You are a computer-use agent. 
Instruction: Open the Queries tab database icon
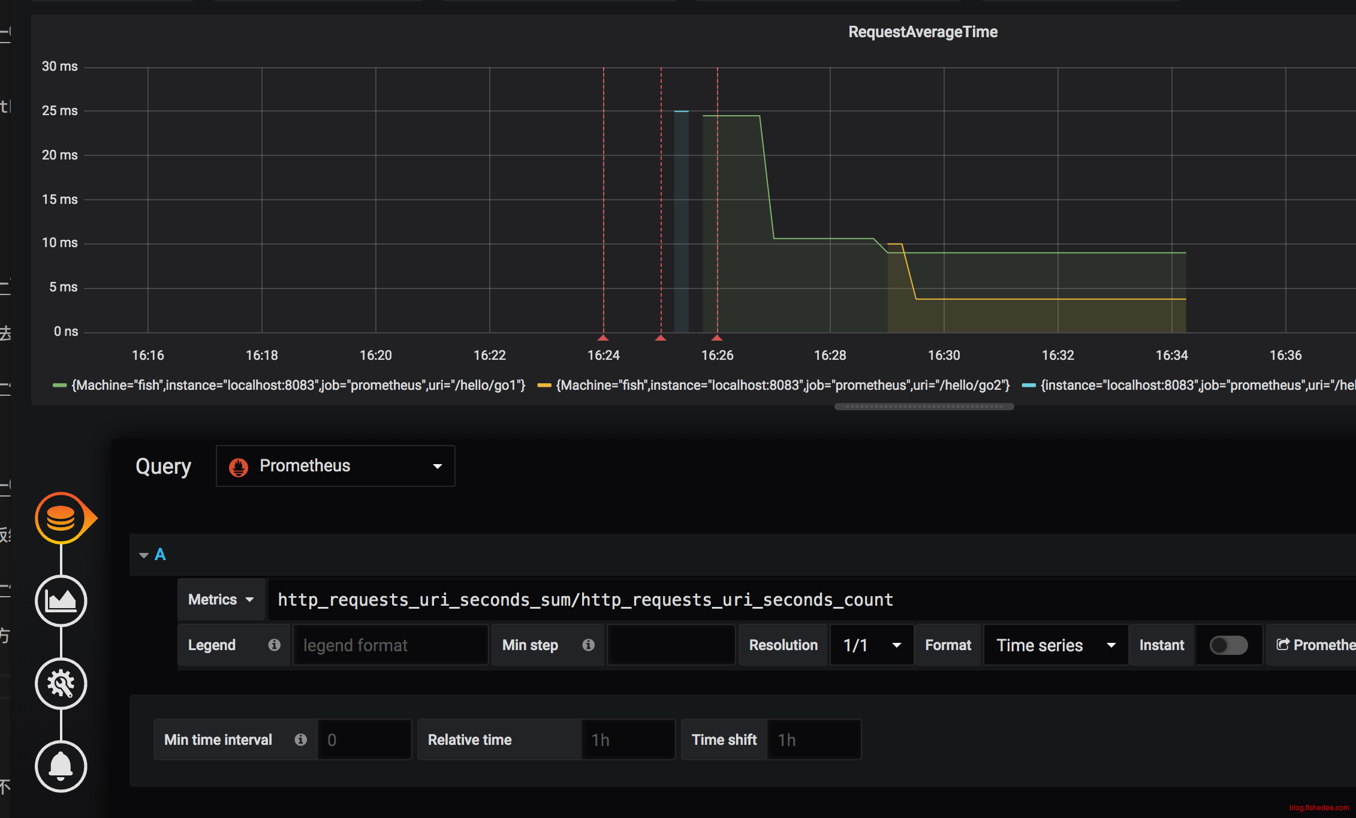point(61,518)
